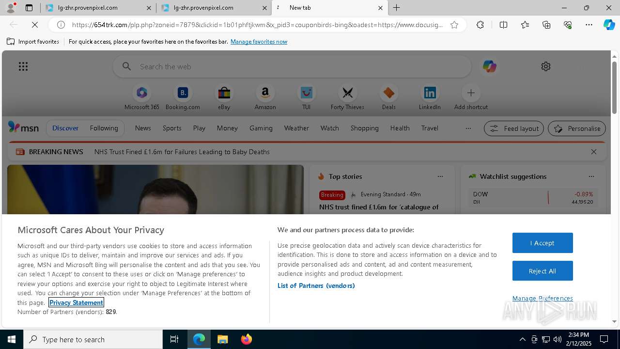Stop loading page button
This screenshot has width=620, height=349.
coord(34,25)
